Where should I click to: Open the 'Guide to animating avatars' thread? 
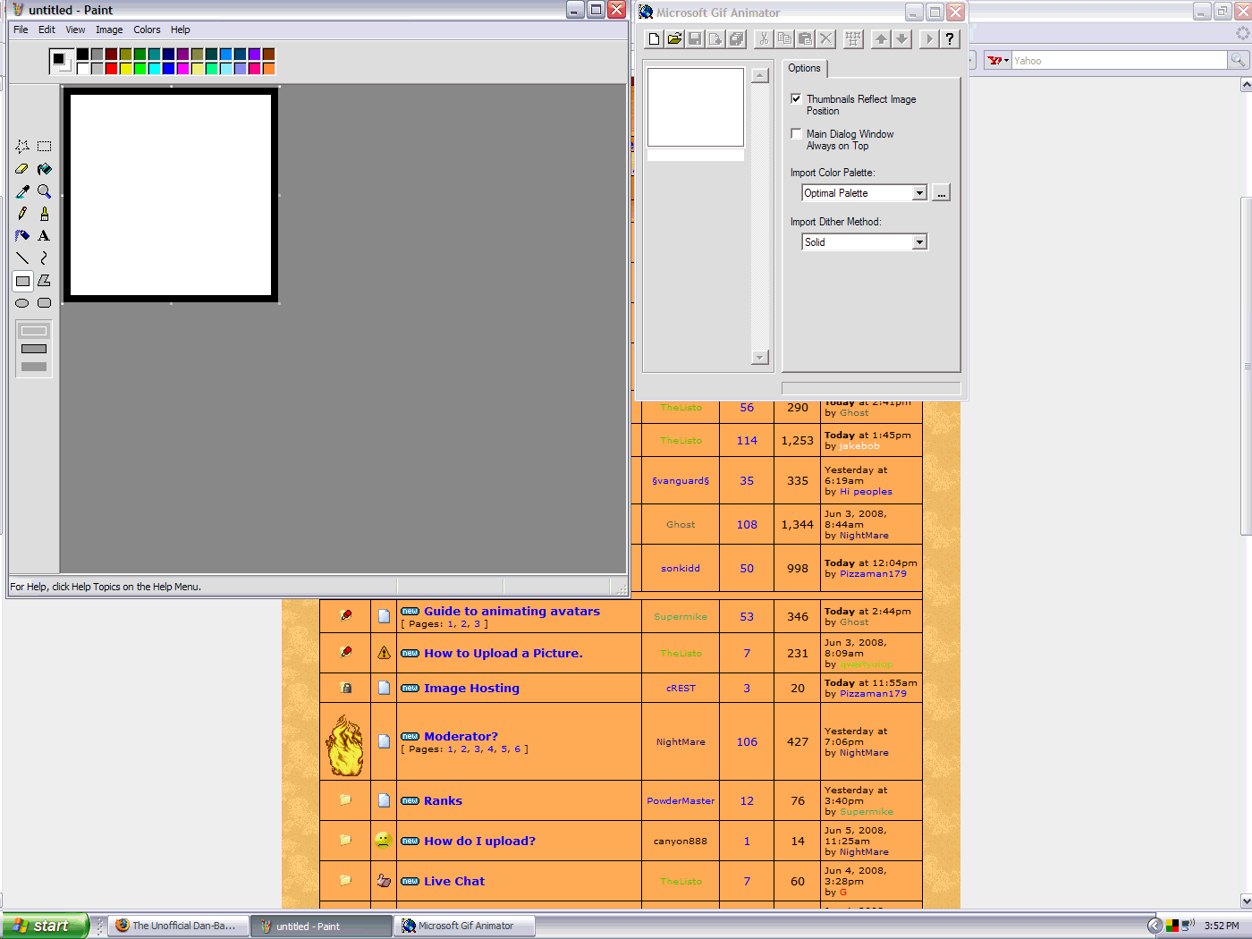(512, 612)
